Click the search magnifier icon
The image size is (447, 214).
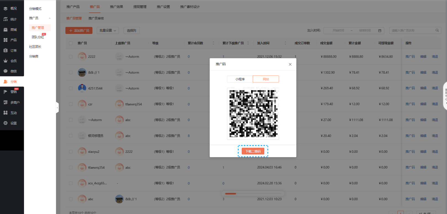pos(437,30)
